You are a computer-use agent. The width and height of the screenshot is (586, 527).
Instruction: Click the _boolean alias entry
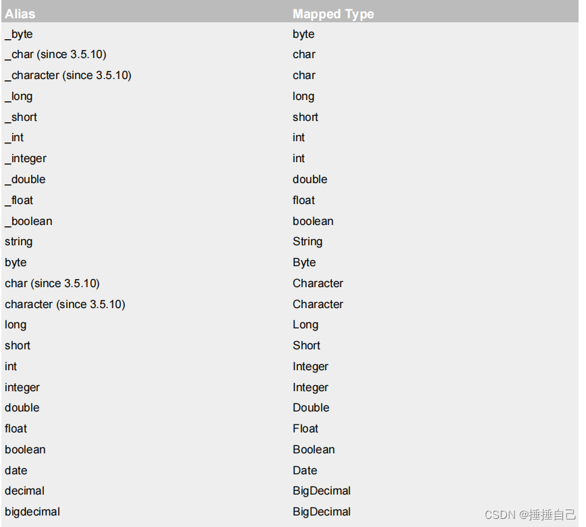(28, 221)
